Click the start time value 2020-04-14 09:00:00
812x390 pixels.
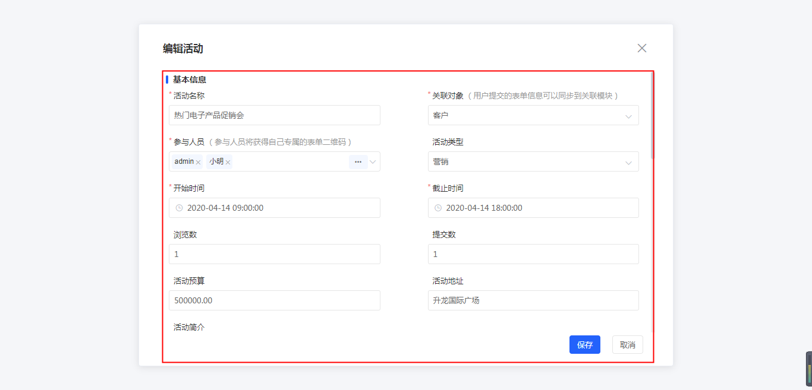pyautogui.click(x=225, y=208)
